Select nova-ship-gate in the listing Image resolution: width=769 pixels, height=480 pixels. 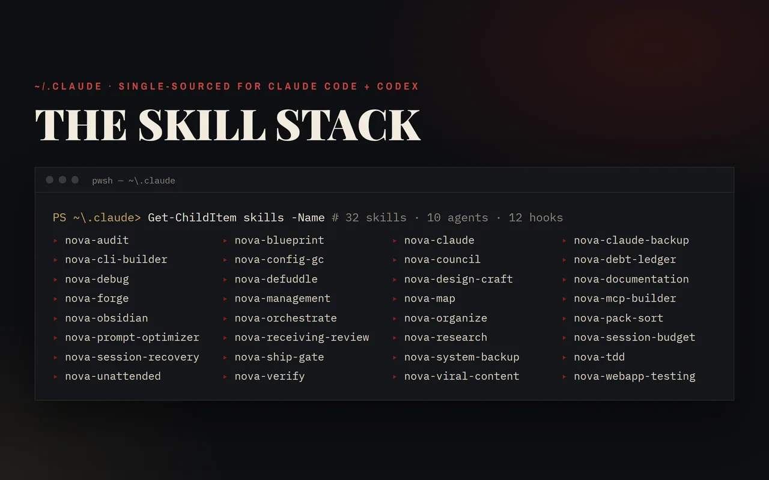(x=279, y=357)
